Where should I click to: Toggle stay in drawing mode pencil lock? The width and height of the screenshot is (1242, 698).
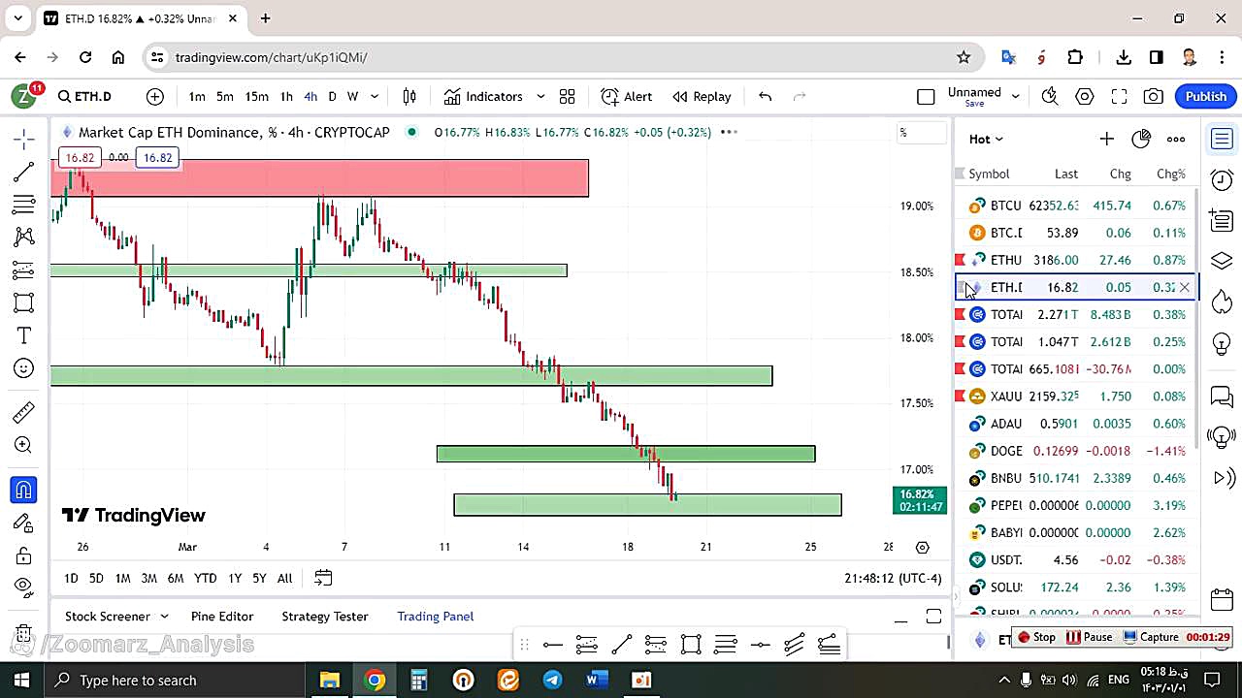tap(24, 523)
